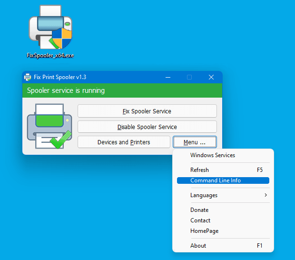The height and width of the screenshot is (260, 295).
Task: Select the Command Line Info entry
Action: coord(216,180)
